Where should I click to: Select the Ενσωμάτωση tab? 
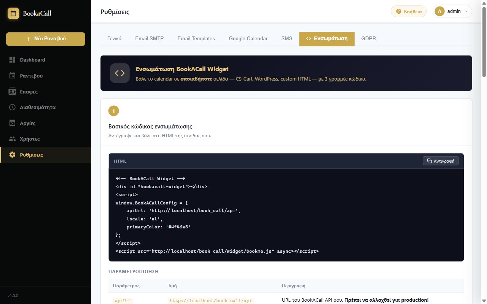tap(327, 39)
